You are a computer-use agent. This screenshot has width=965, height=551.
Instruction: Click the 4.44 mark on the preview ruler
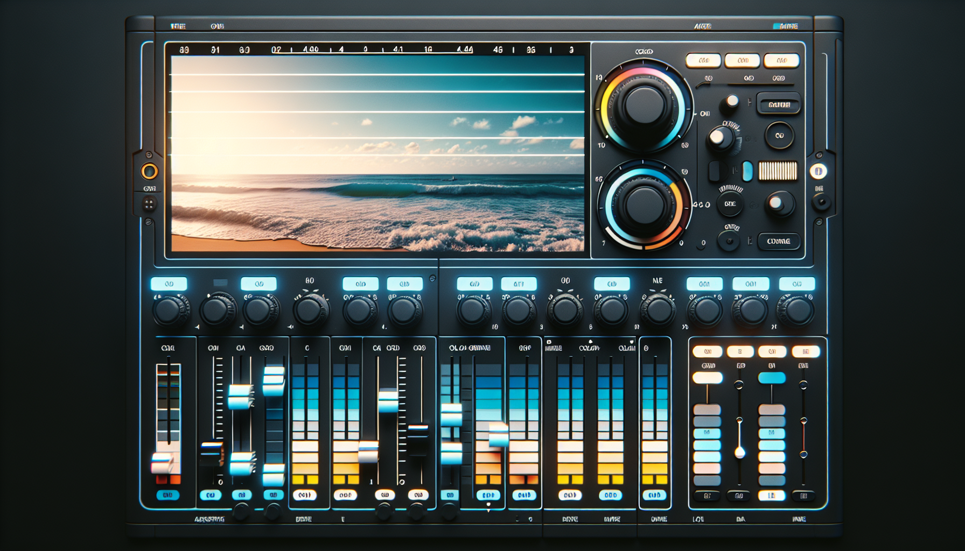[465, 50]
